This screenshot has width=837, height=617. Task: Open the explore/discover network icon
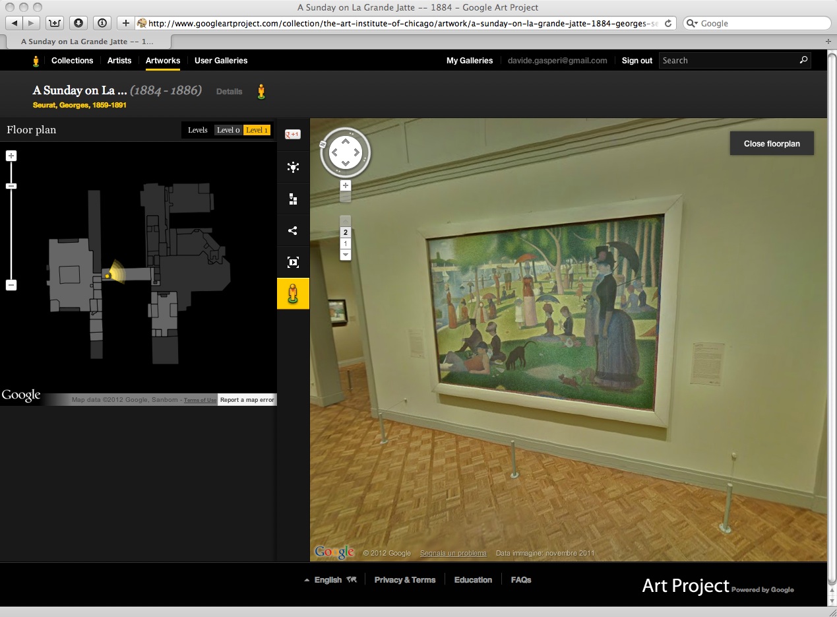tap(293, 167)
